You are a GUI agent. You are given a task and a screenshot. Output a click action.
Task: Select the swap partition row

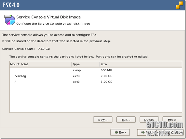point(96,70)
